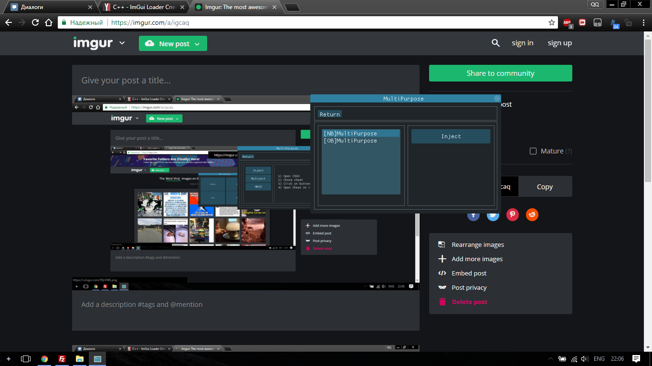Open the New post dropdown button
Viewport: 652px width, 366px height.
[173, 43]
